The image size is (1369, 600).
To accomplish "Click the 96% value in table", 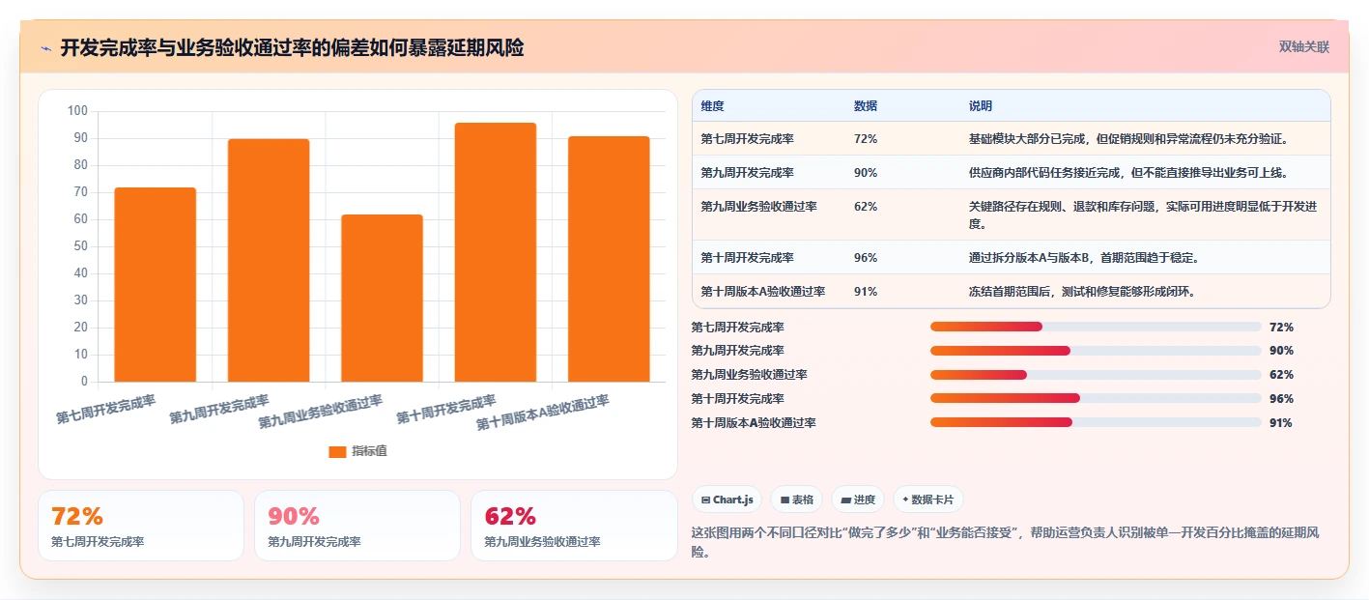I will (866, 258).
